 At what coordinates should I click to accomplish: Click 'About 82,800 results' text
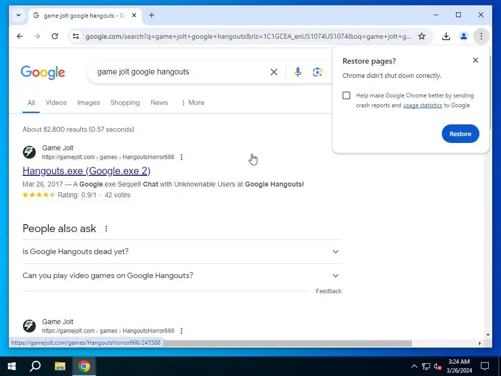point(78,129)
